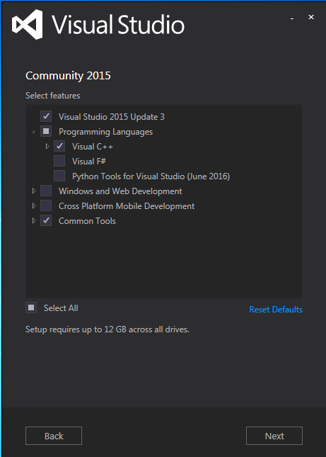
Task: Uncheck the Visual C++ checkbox
Action: click(59, 146)
